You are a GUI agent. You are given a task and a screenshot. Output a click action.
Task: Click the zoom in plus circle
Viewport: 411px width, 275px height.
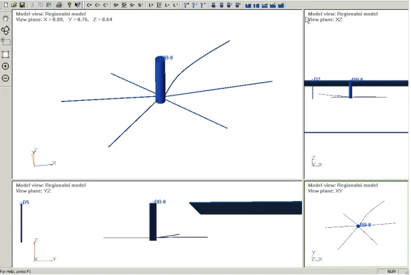click(5, 66)
